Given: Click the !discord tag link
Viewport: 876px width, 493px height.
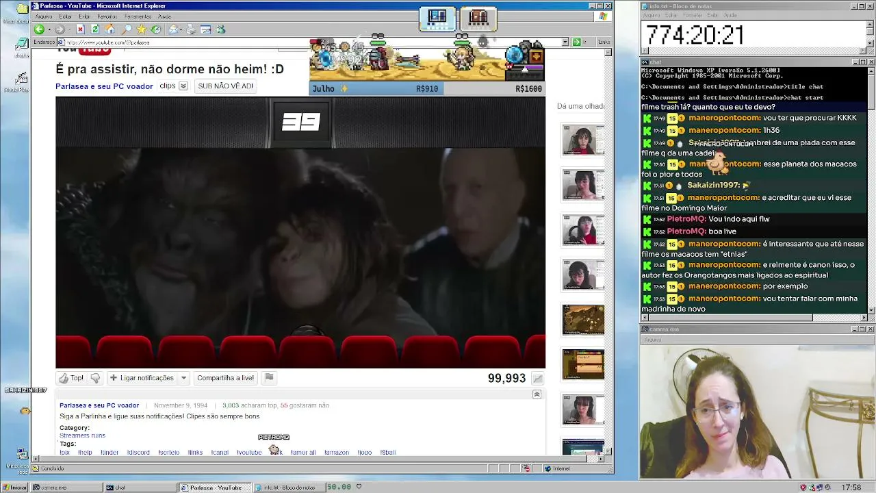Looking at the screenshot, I should 138,453.
